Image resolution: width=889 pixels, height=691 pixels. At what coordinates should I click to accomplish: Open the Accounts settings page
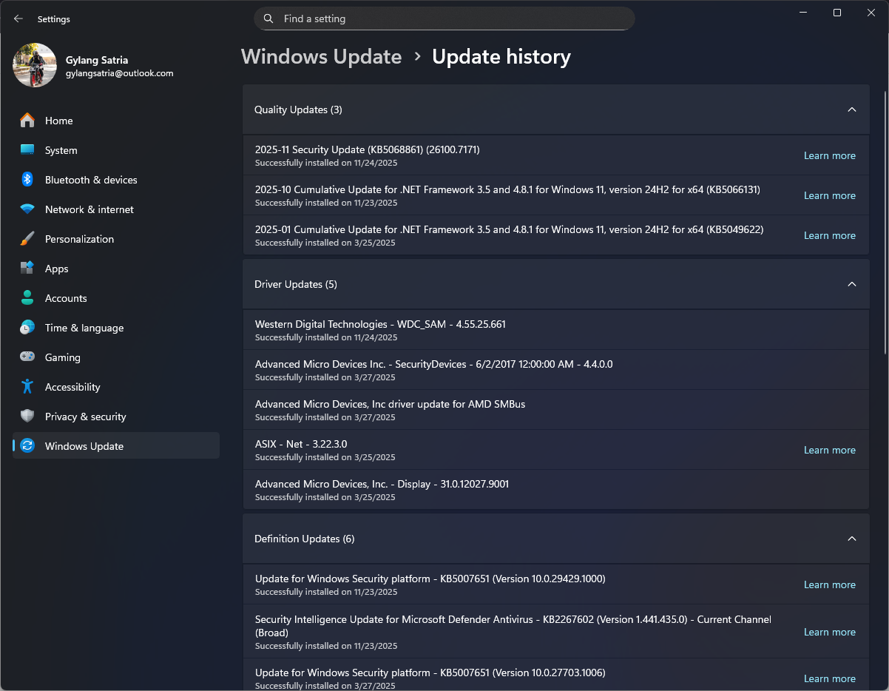[x=66, y=298]
